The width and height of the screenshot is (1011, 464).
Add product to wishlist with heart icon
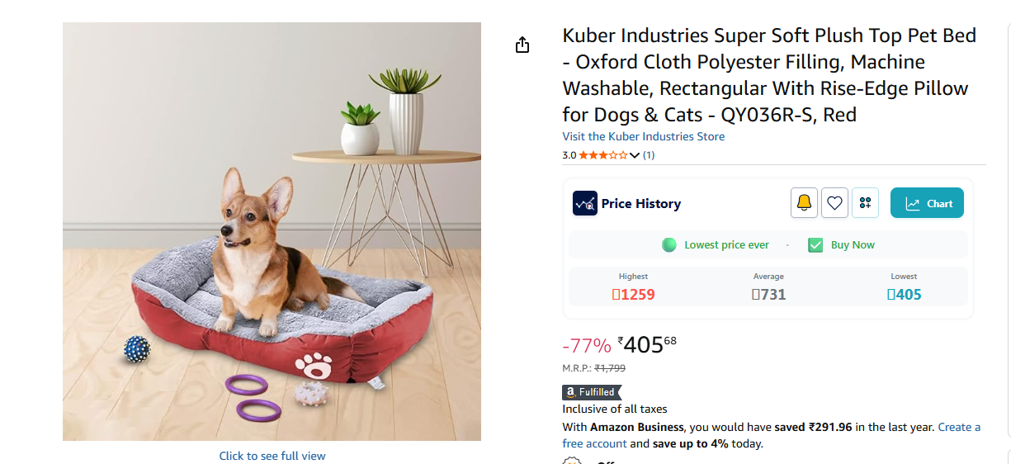(834, 203)
